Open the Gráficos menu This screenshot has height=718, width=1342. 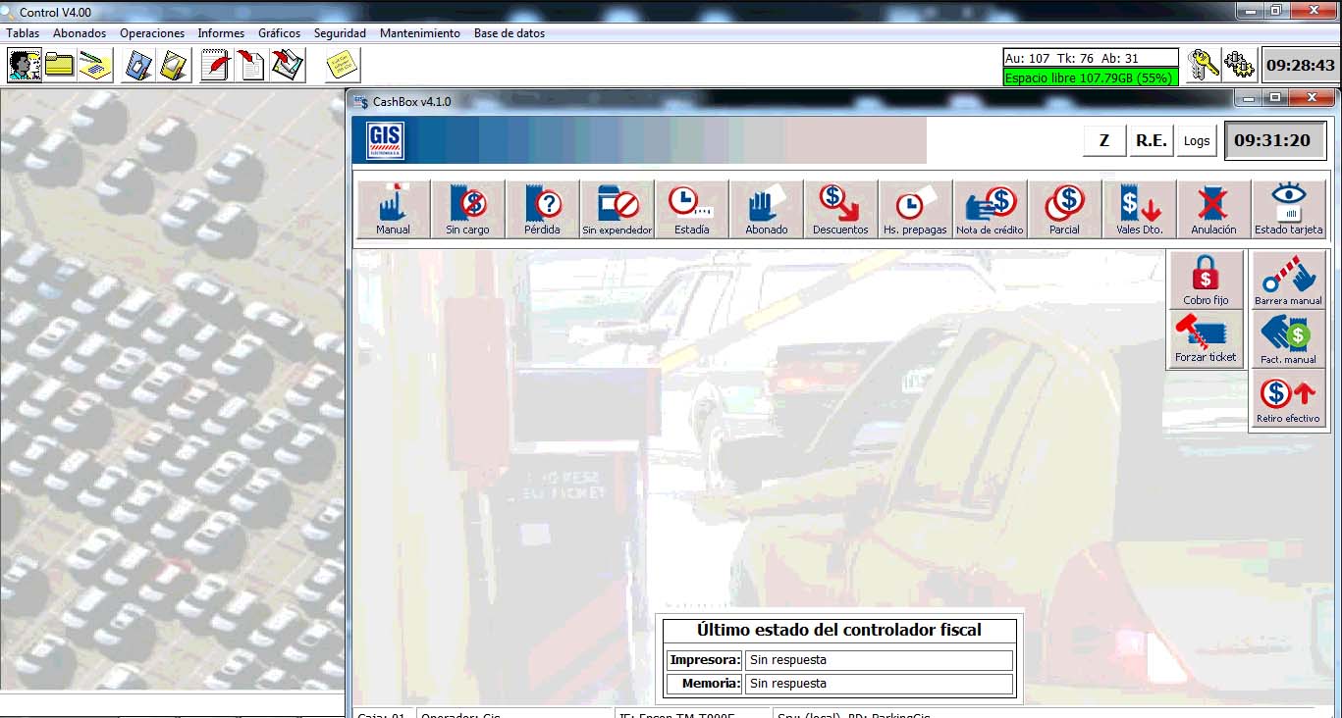point(280,33)
